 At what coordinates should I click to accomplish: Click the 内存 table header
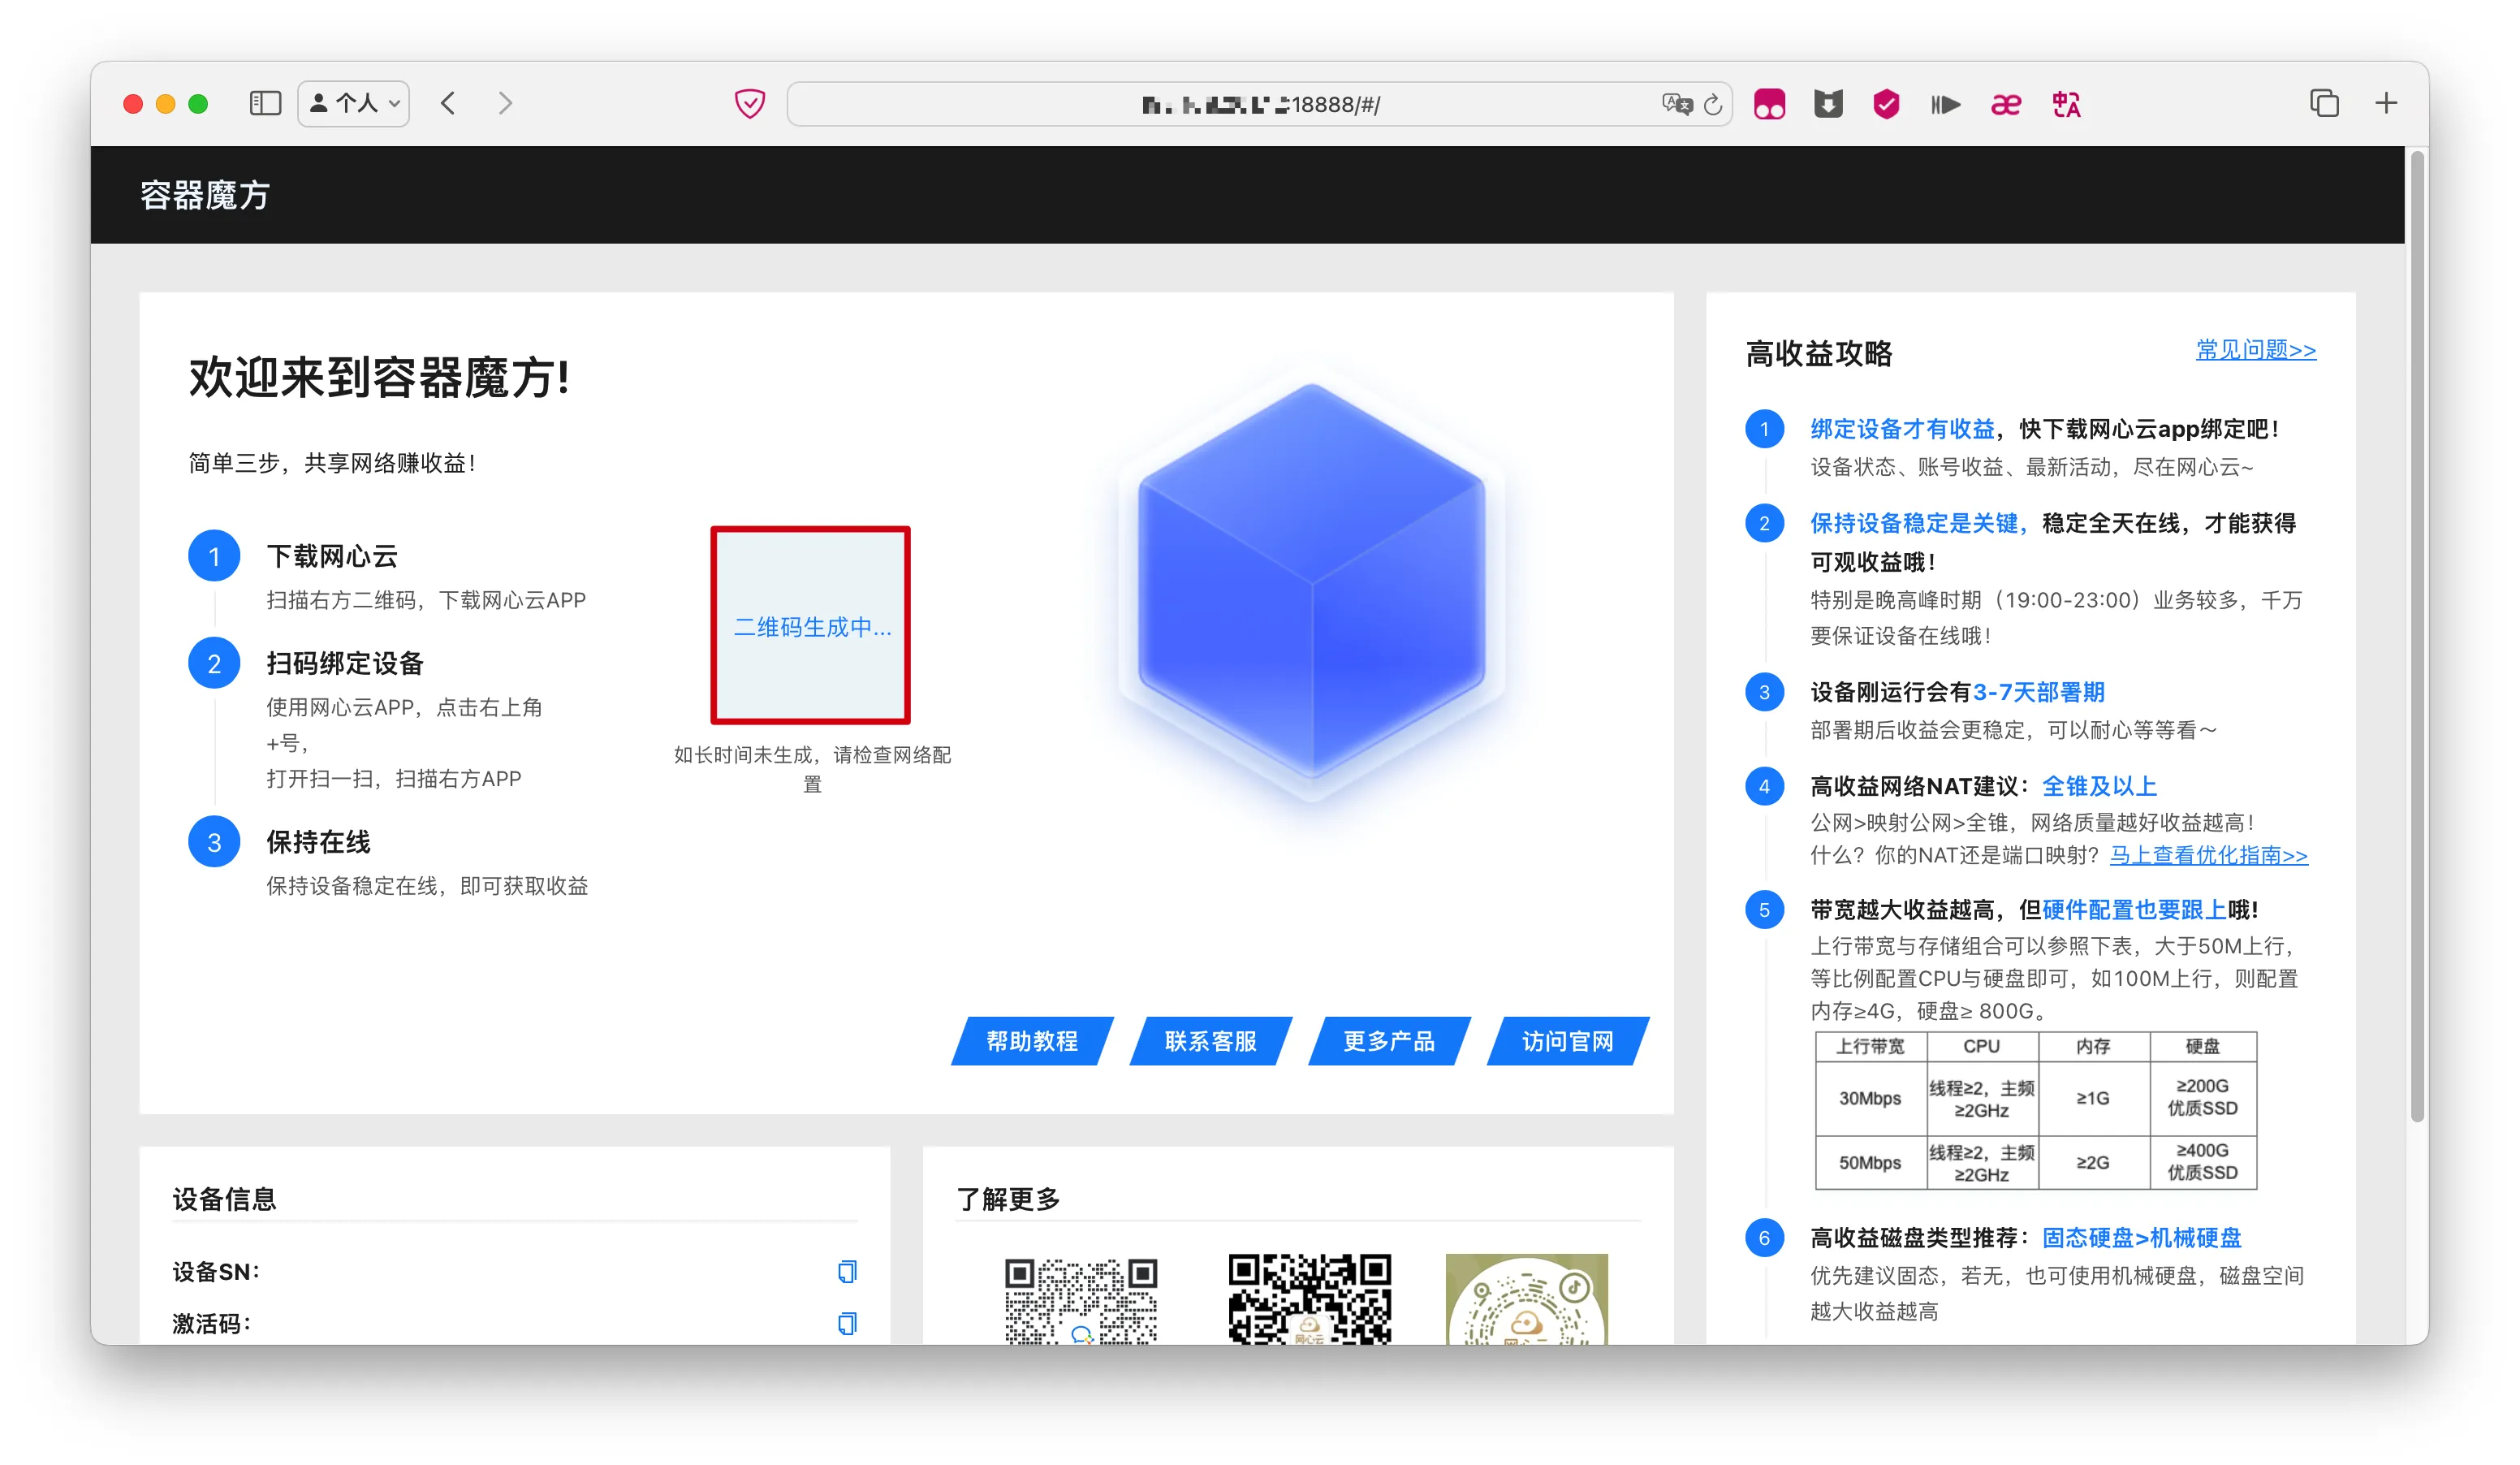coord(2093,1046)
